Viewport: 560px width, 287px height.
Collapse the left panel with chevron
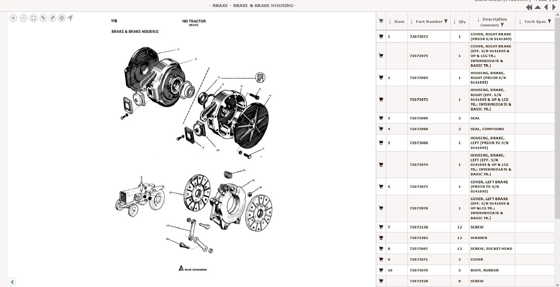coord(12,282)
